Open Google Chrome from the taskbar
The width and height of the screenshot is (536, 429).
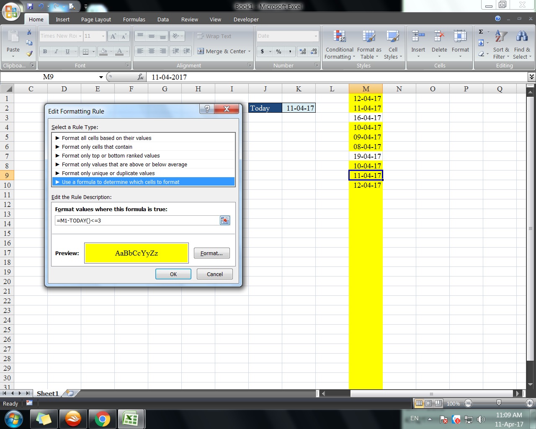pos(102,419)
